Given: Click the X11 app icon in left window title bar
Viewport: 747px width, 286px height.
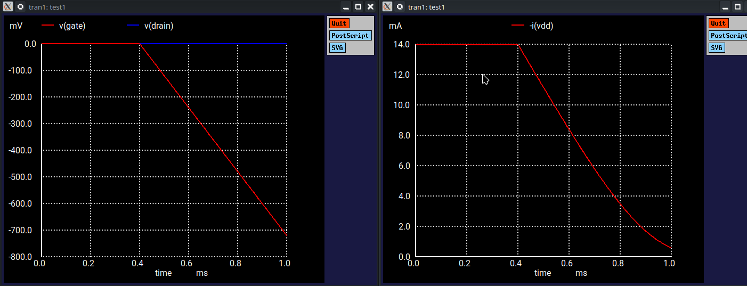Looking at the screenshot, I should 8,7.
